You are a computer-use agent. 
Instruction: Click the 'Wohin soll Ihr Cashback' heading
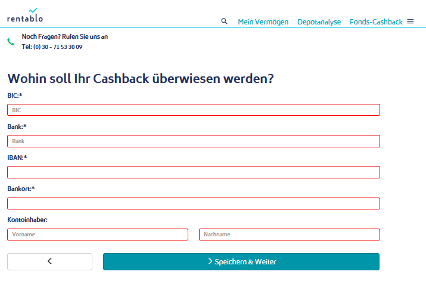tap(141, 79)
